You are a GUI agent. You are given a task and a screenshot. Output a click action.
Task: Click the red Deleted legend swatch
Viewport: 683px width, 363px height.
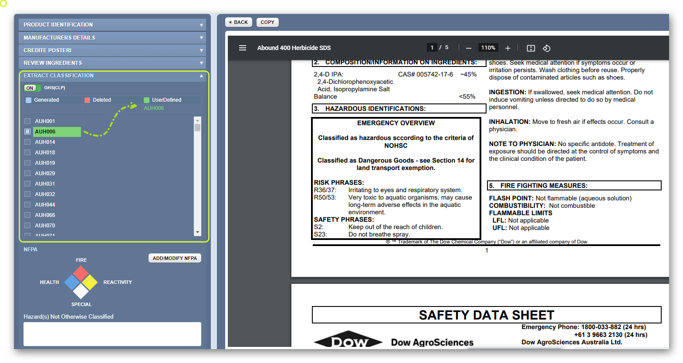[x=87, y=100]
